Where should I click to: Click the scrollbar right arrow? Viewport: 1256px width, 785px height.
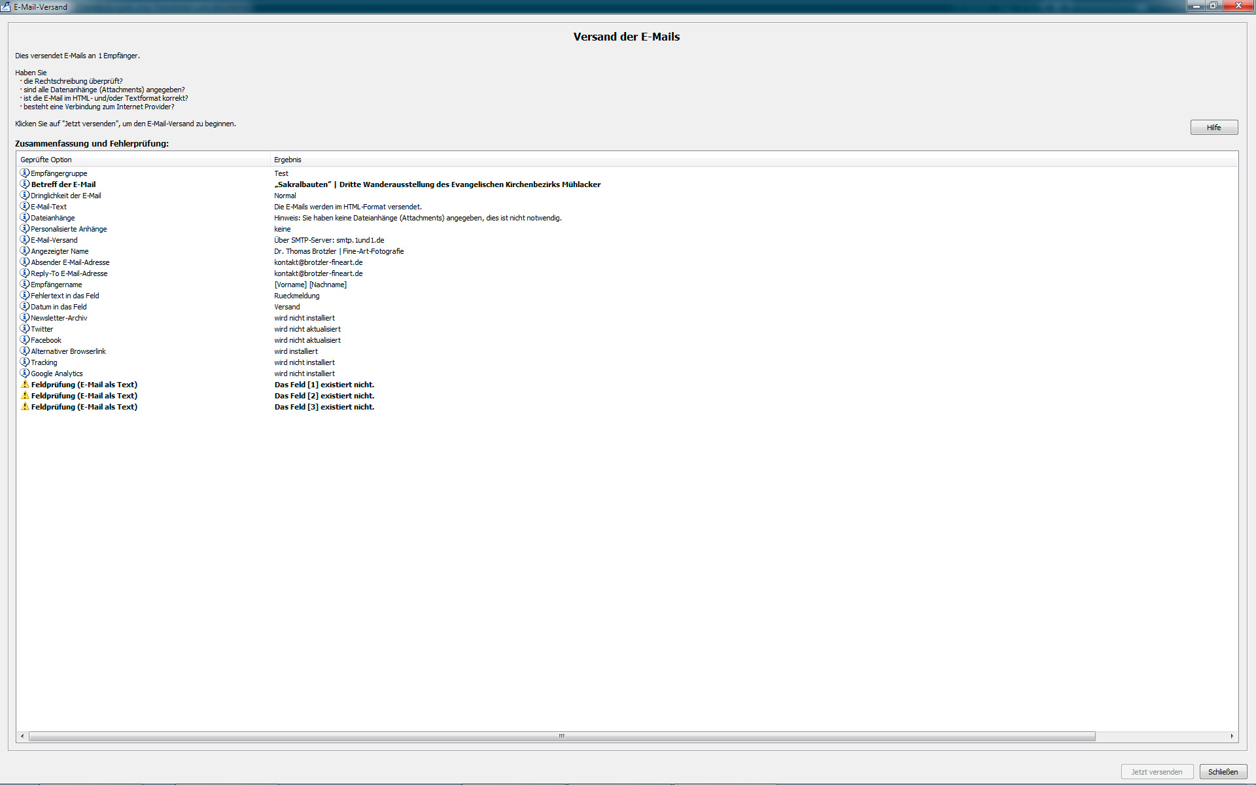pyautogui.click(x=1232, y=737)
